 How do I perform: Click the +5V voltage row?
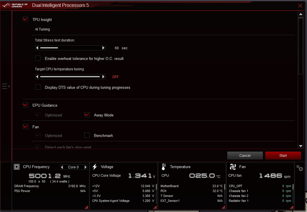click(x=123, y=191)
